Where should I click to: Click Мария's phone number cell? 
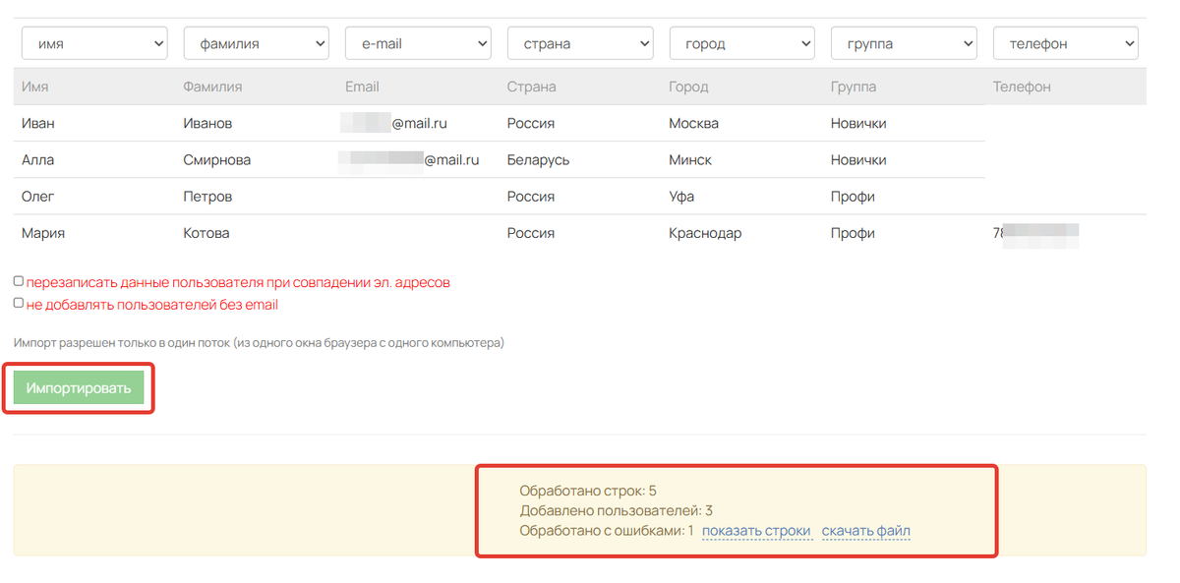click(1036, 234)
